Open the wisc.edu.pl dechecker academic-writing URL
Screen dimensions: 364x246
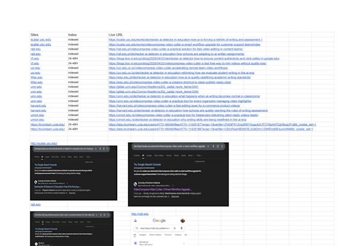coord(180,77)
